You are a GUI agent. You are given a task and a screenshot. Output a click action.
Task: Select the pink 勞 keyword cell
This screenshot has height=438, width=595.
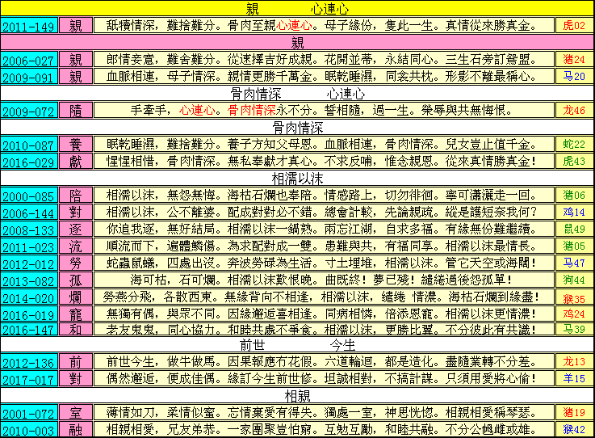pos(76,263)
